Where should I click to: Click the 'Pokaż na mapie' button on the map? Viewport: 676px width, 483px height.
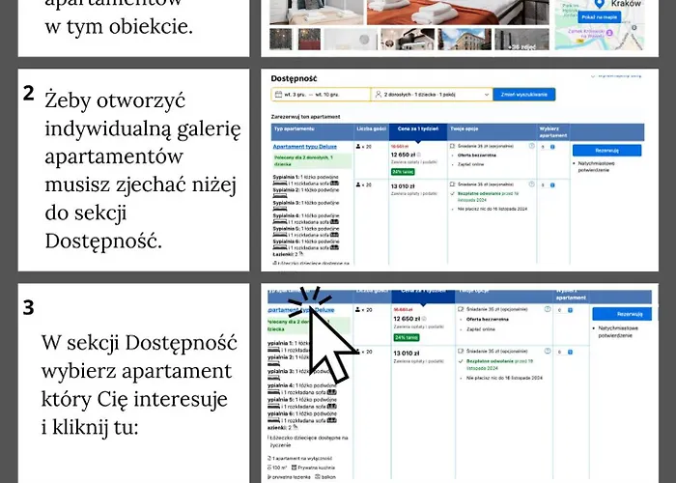click(x=600, y=17)
